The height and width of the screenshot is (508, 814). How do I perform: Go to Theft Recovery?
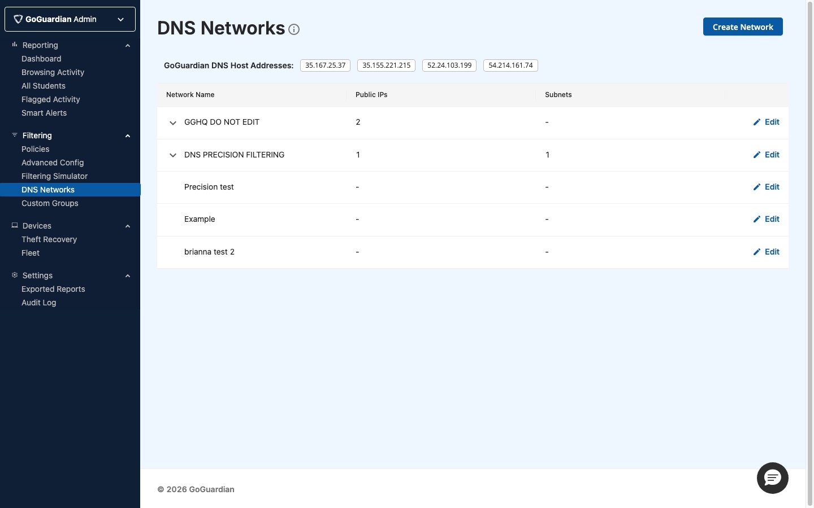click(49, 239)
